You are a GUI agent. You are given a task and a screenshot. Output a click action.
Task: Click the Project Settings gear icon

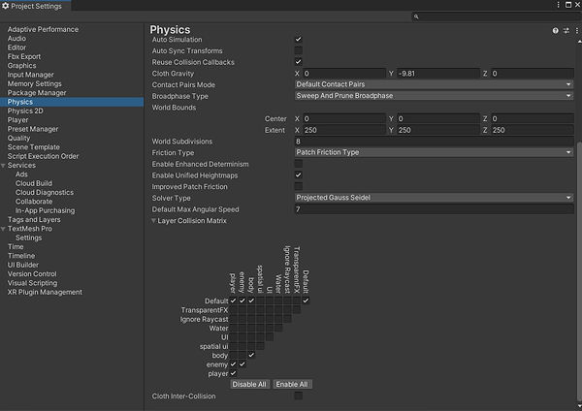pyautogui.click(x=5, y=6)
